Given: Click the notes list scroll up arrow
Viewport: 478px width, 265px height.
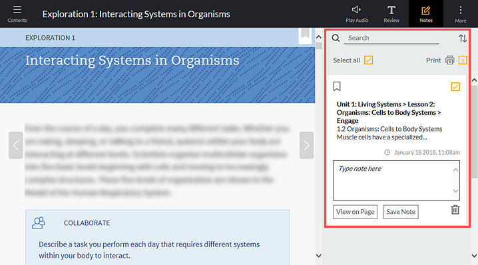Looking at the screenshot, I should tap(474, 80).
